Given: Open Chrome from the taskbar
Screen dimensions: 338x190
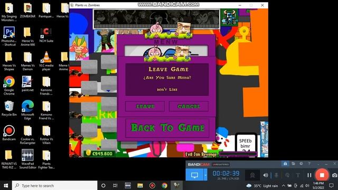Looking at the screenshot, I should [x=164, y=185].
